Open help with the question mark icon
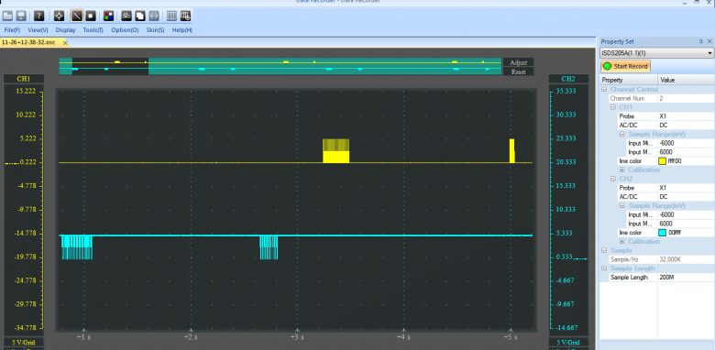 pos(39,16)
